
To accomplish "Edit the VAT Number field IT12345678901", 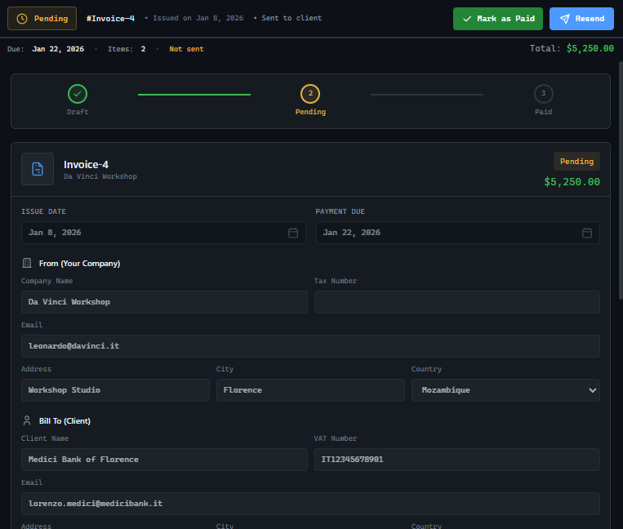I will point(457,460).
